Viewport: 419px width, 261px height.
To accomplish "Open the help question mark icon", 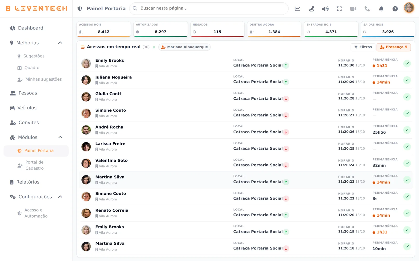I will pos(395,9).
